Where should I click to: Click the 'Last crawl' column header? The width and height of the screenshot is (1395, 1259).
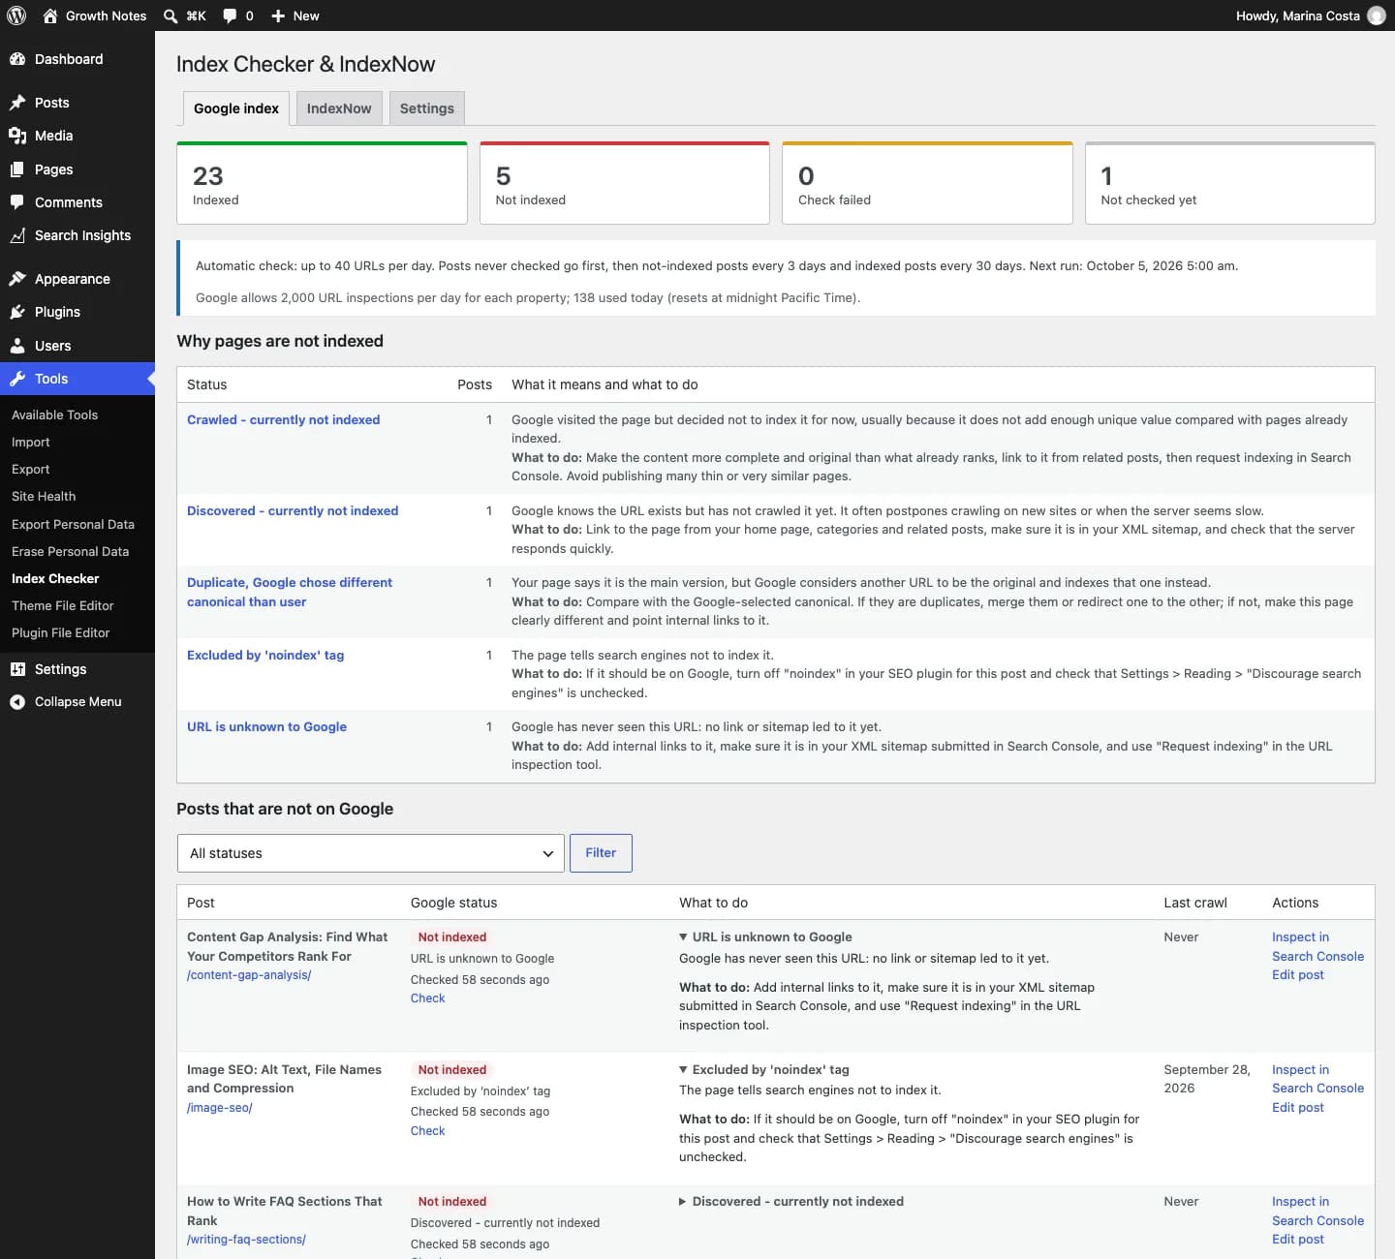tap(1195, 903)
